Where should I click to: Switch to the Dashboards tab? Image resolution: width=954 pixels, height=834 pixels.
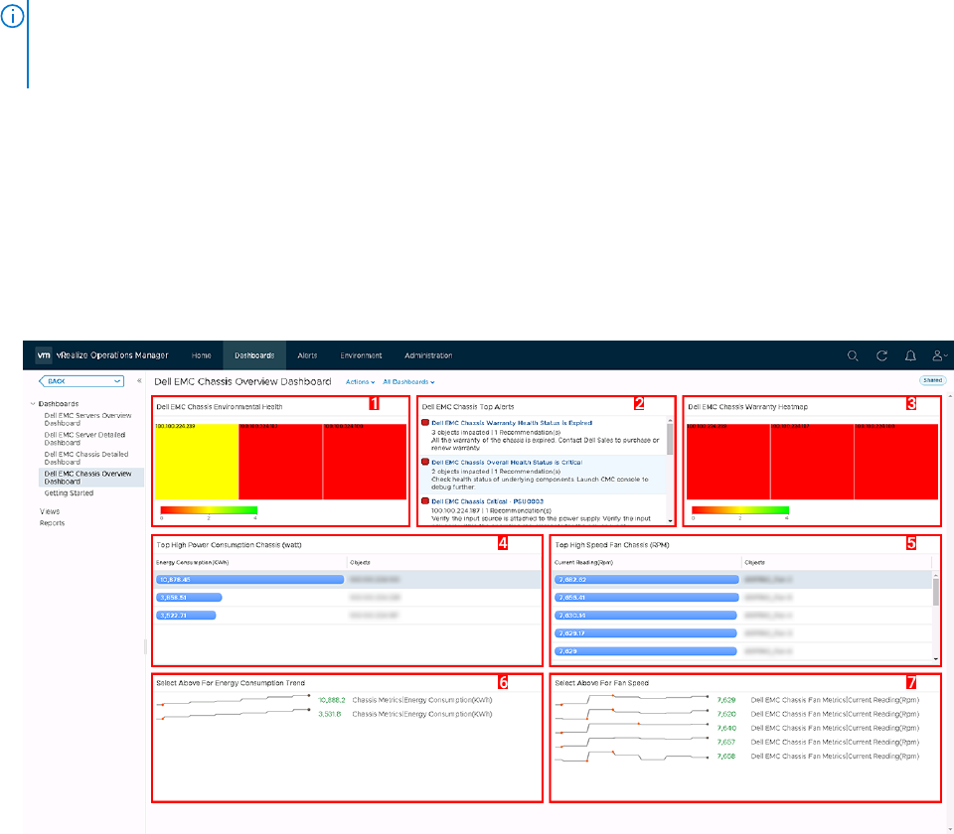pyautogui.click(x=254, y=355)
